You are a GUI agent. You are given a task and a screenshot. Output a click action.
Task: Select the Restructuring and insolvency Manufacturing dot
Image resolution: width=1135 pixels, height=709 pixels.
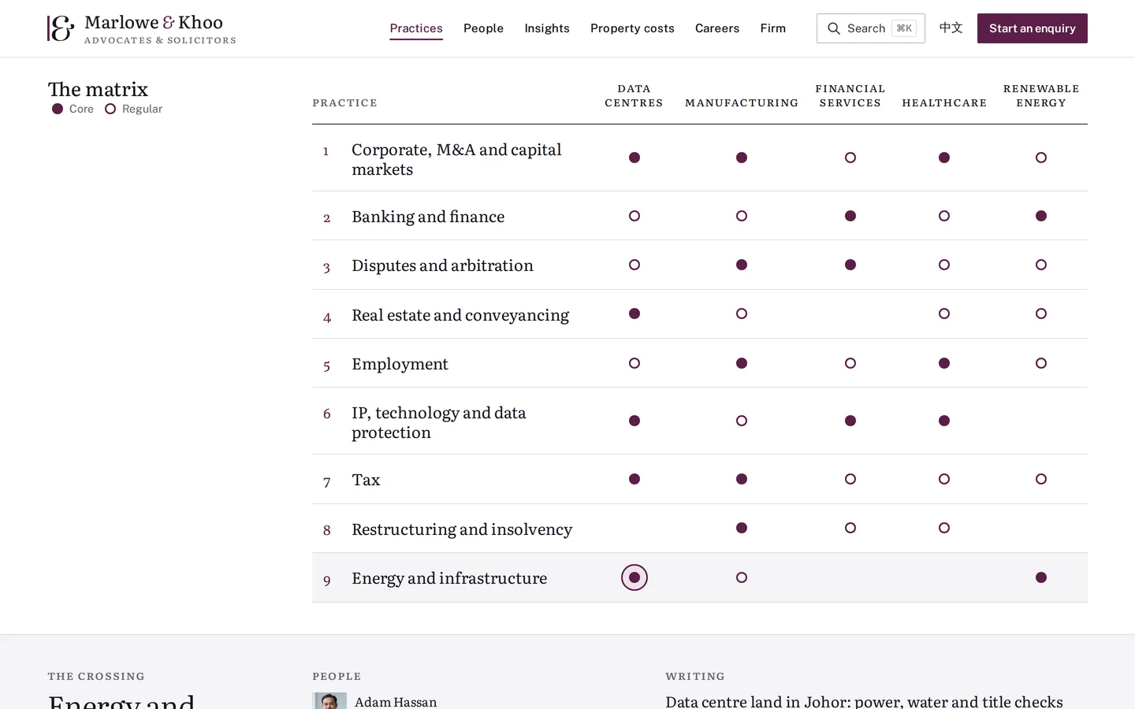742,528
